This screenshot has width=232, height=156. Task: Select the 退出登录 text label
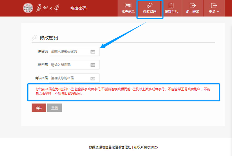coord(193,12)
